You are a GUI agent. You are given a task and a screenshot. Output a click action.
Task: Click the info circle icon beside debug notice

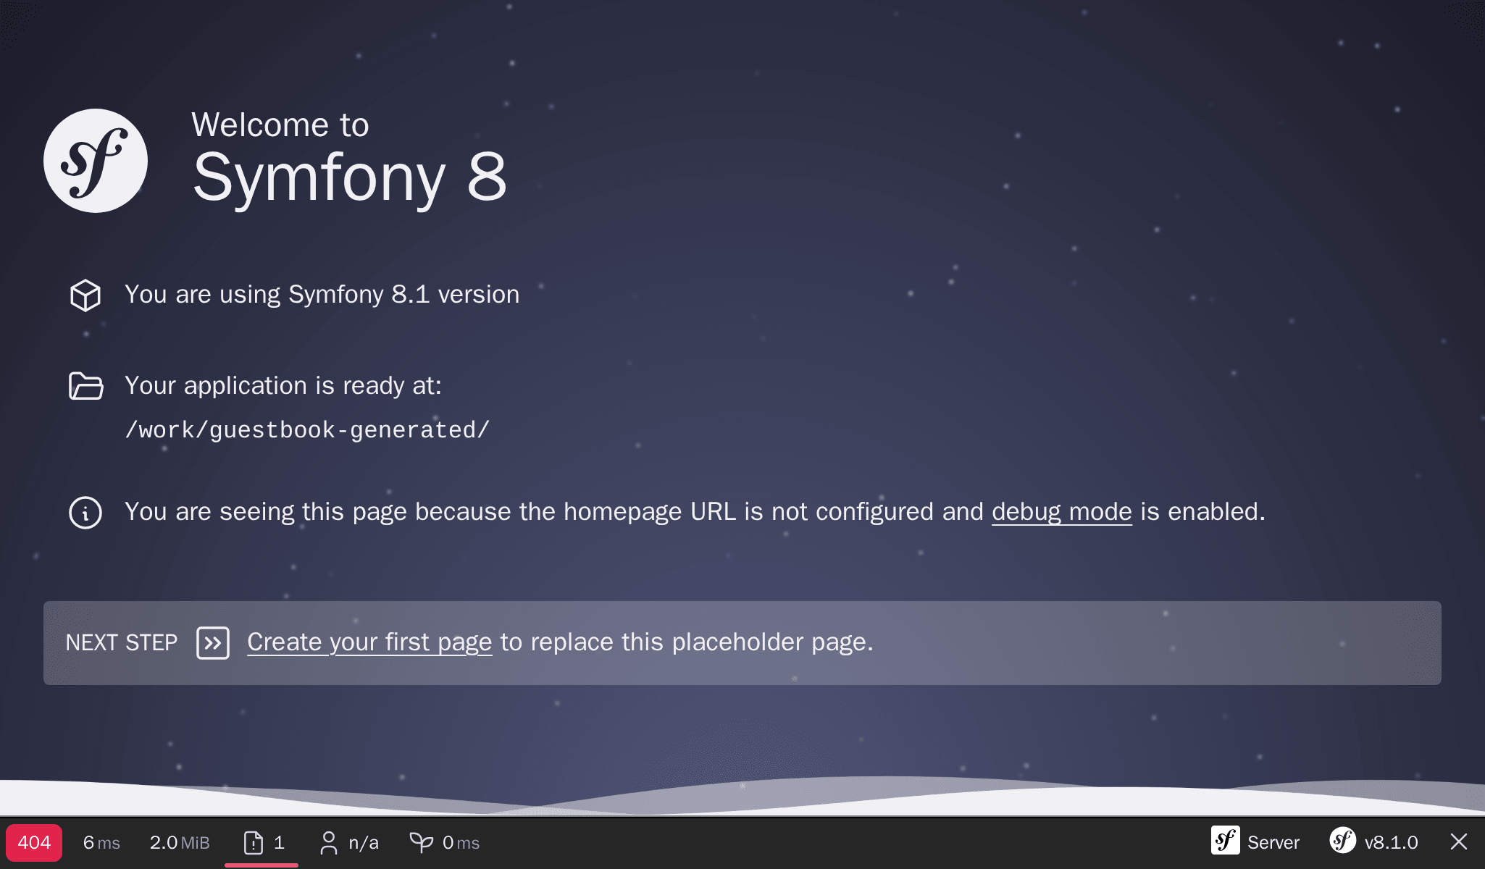(85, 513)
